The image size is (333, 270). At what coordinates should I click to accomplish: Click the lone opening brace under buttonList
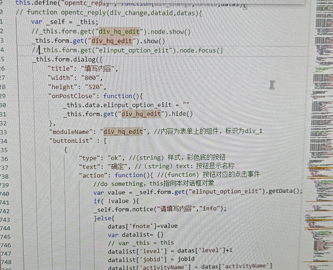(66, 150)
